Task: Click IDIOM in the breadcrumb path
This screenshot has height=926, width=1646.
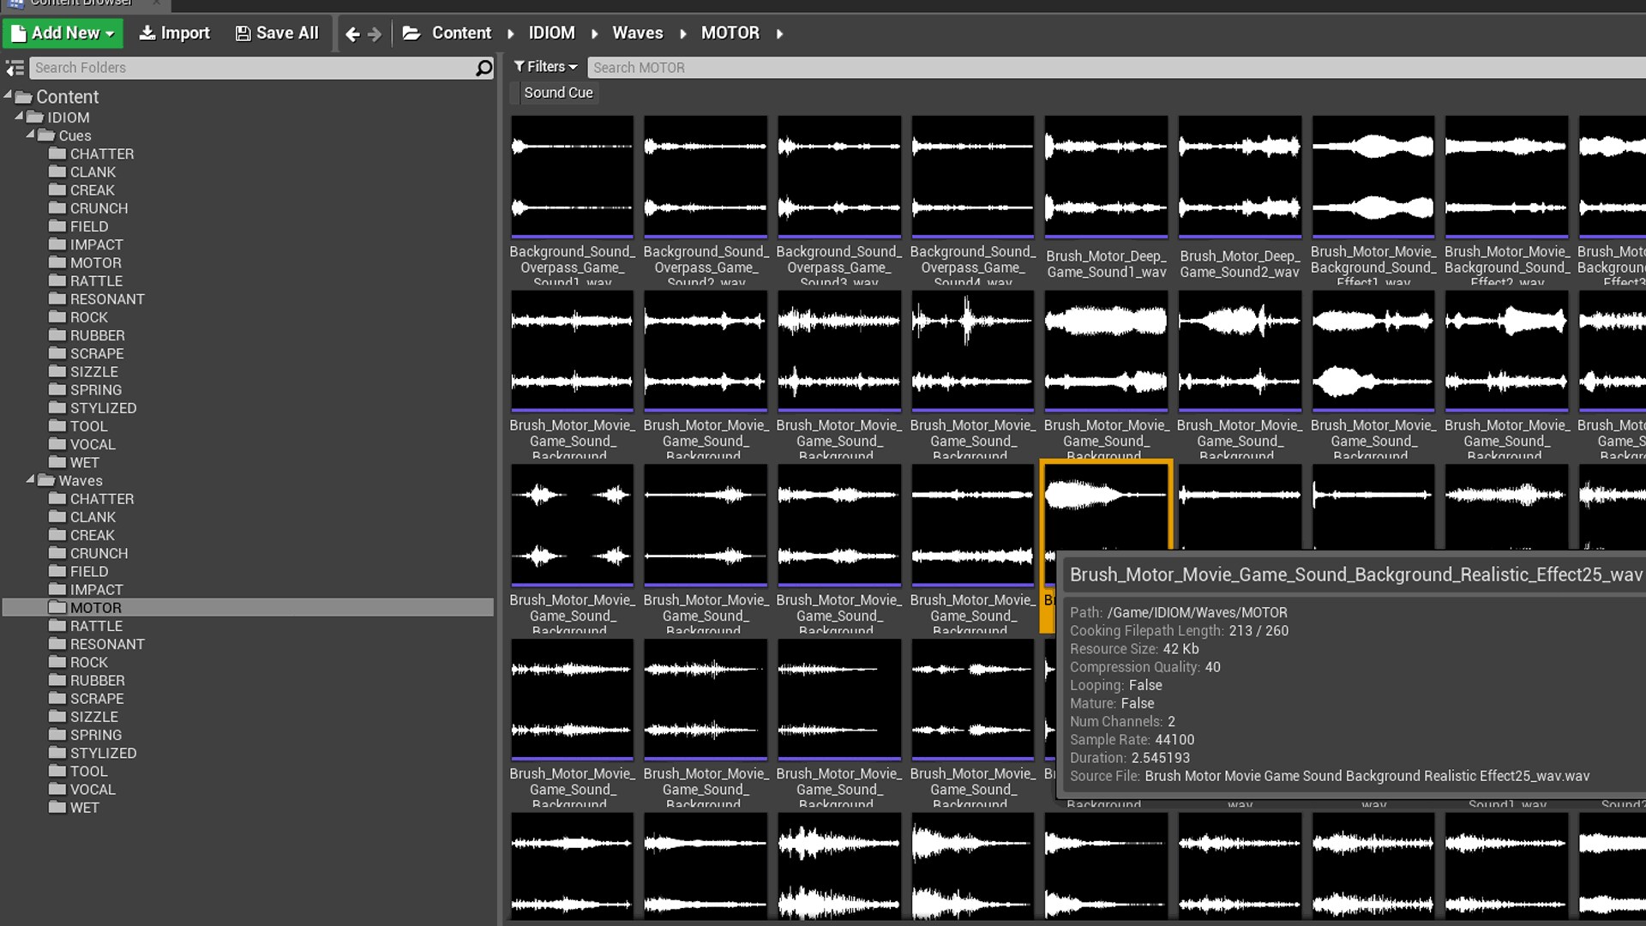Action: 551,33
